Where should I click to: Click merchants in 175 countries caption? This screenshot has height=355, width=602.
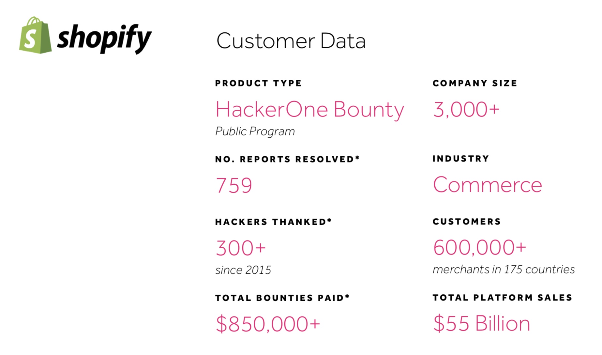point(504,270)
